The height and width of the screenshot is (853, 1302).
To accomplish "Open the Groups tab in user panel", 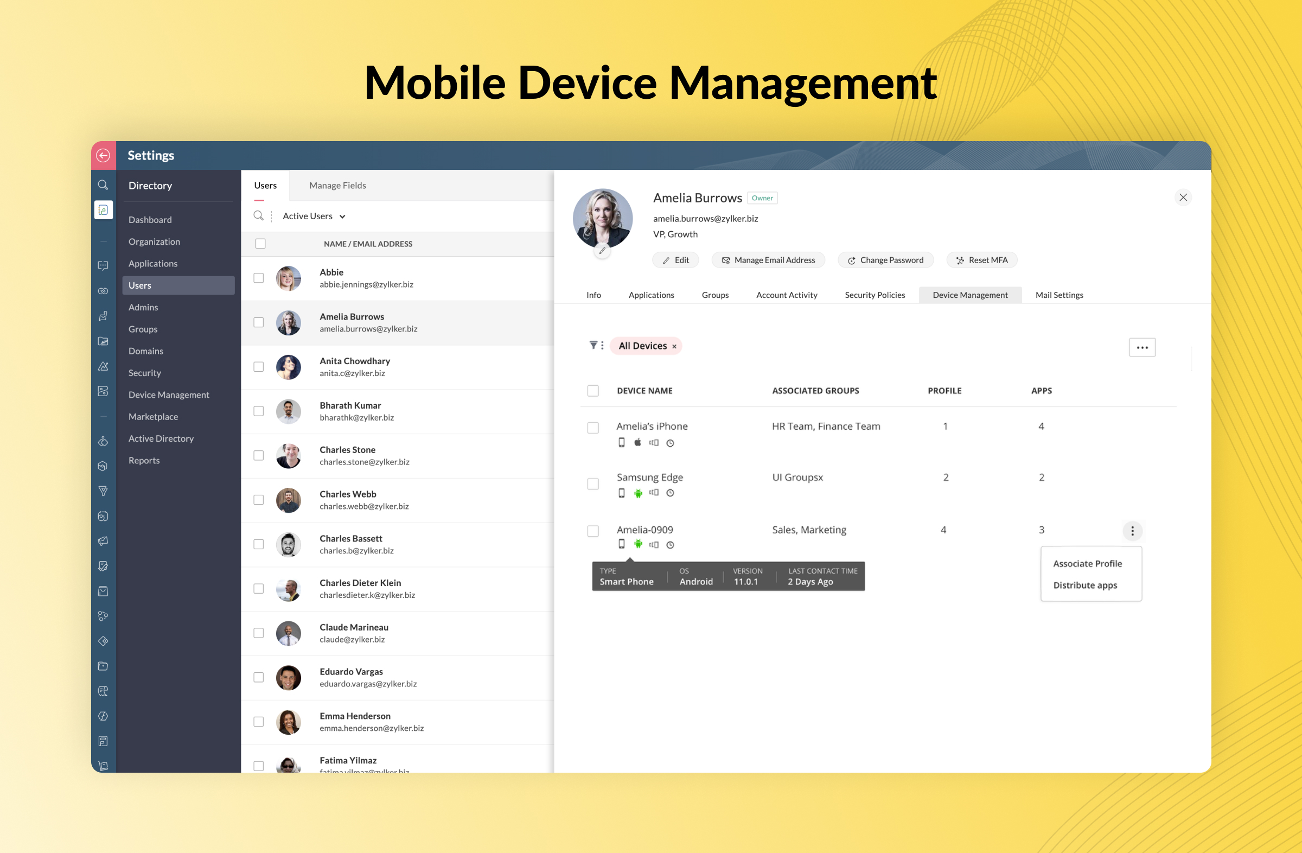I will [x=715, y=295].
